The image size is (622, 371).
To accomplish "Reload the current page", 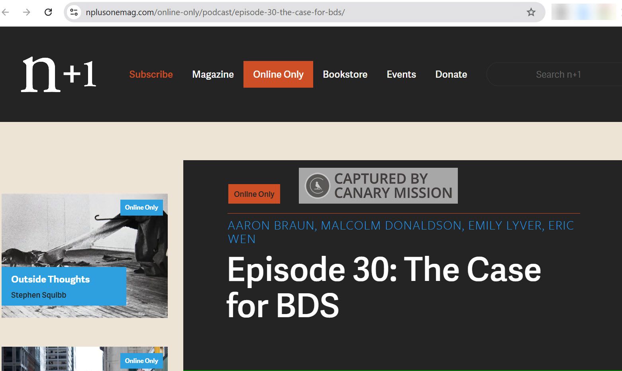I will [48, 12].
